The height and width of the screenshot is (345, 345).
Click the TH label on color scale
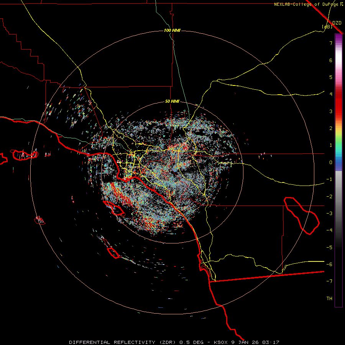329,299
